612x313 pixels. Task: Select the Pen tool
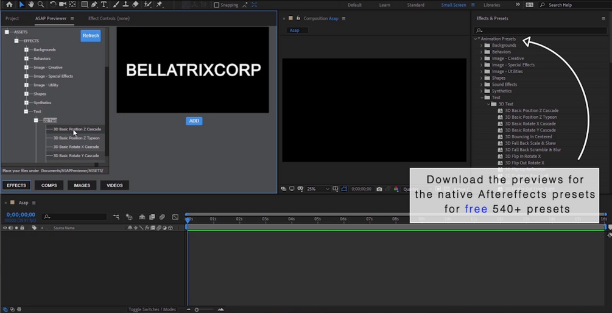[x=94, y=5]
